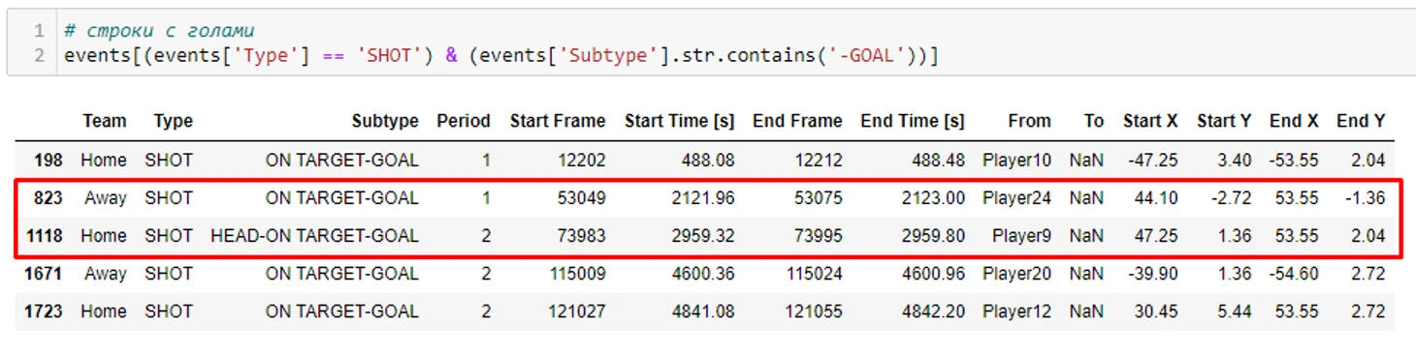The width and height of the screenshot is (1416, 355).
Task: Click row index 823
Action: tap(48, 198)
